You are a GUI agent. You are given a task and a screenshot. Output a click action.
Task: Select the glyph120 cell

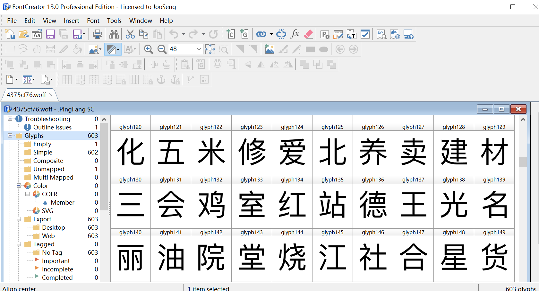[131, 149]
